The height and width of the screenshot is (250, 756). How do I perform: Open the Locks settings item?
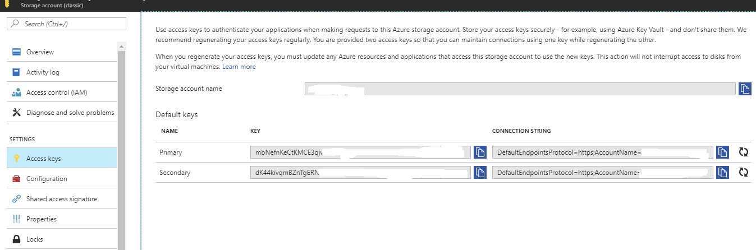tap(62, 239)
